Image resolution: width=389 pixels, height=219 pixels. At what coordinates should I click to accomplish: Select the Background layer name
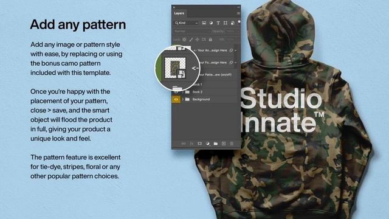(201, 99)
